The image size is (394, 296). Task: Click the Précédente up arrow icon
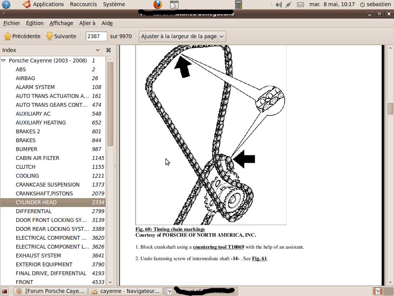8,36
